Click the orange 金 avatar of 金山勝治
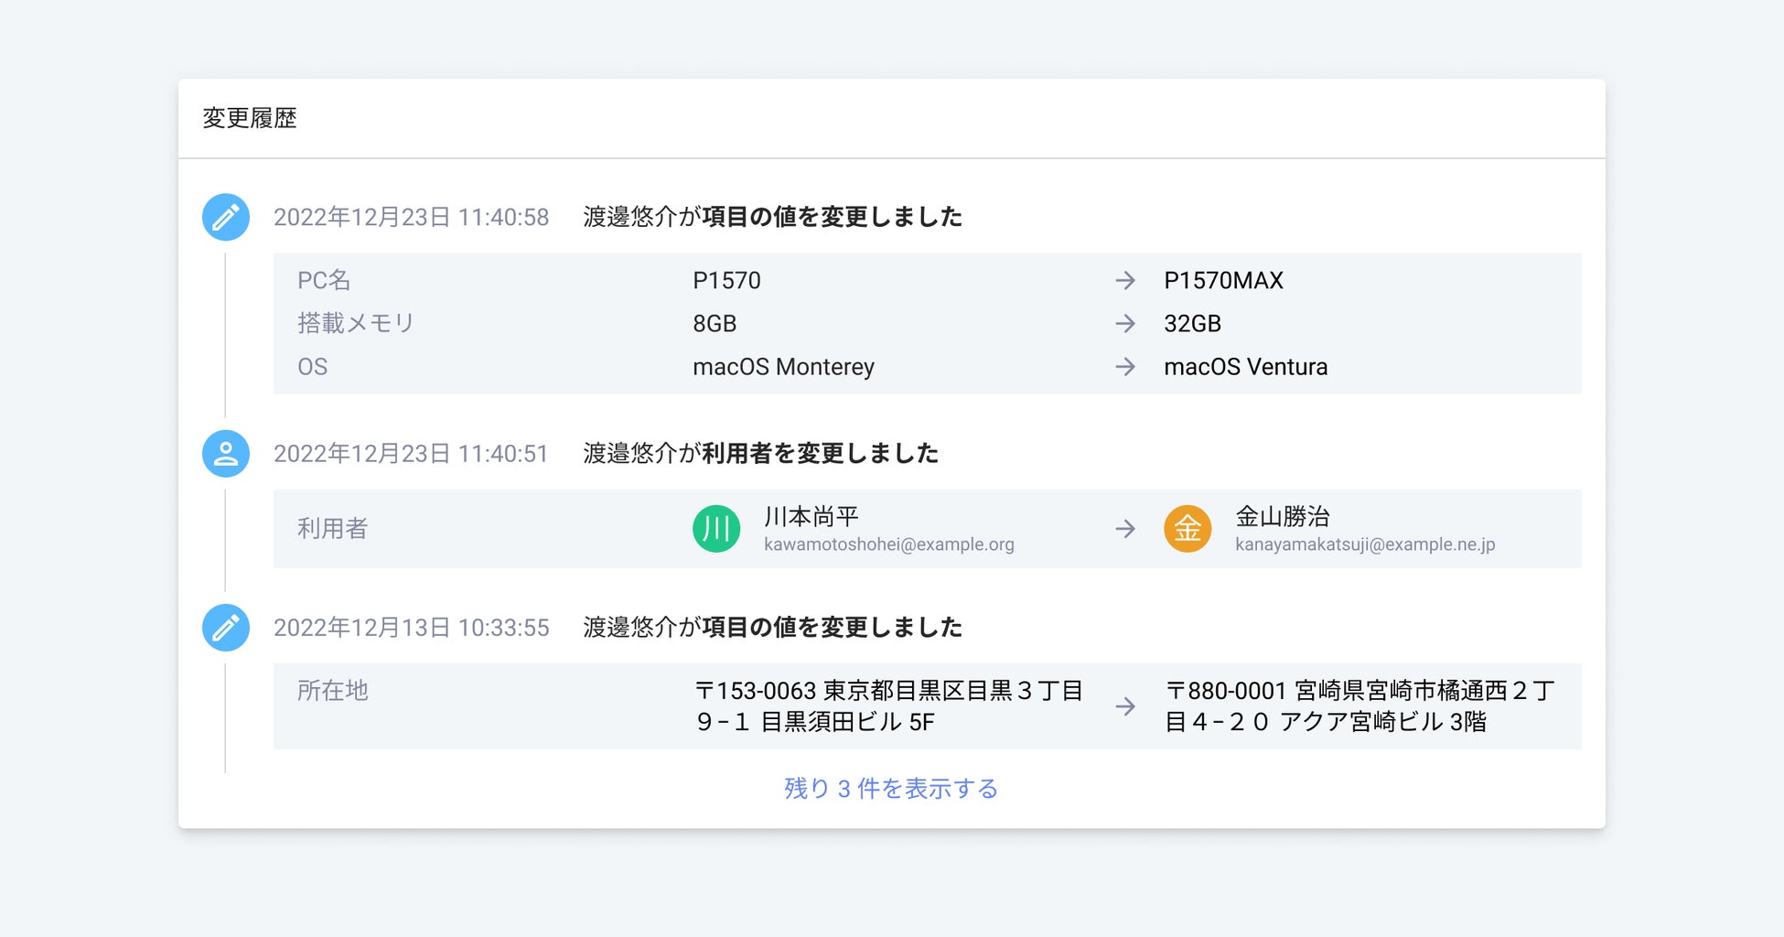 [1188, 529]
